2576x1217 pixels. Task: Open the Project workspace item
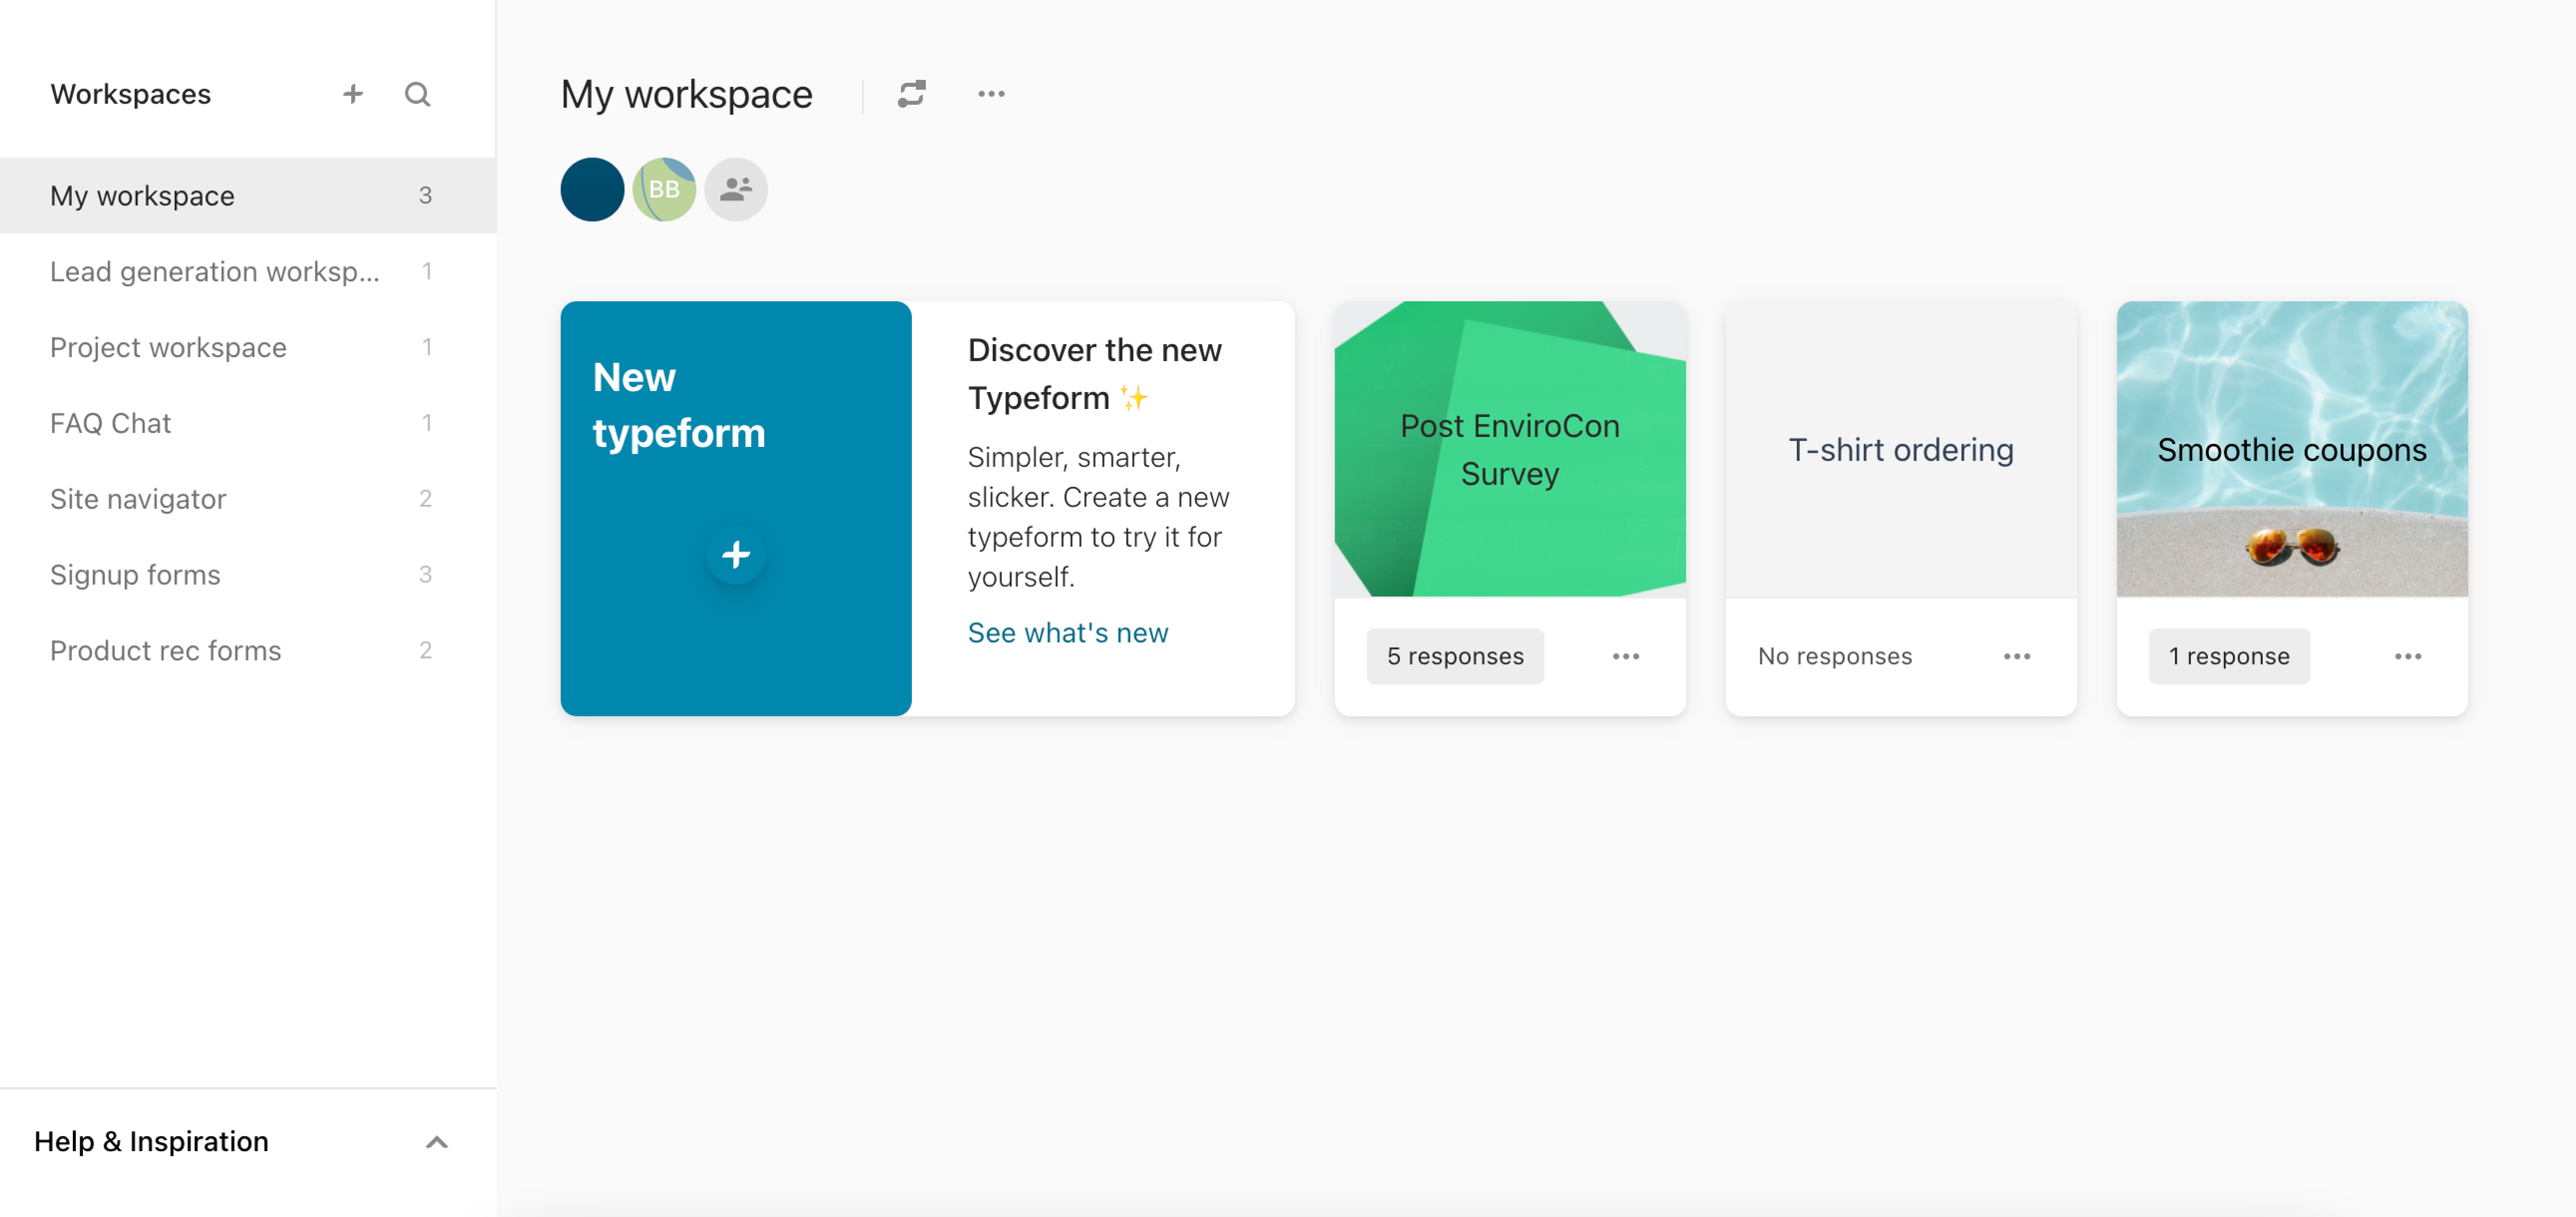coord(248,347)
